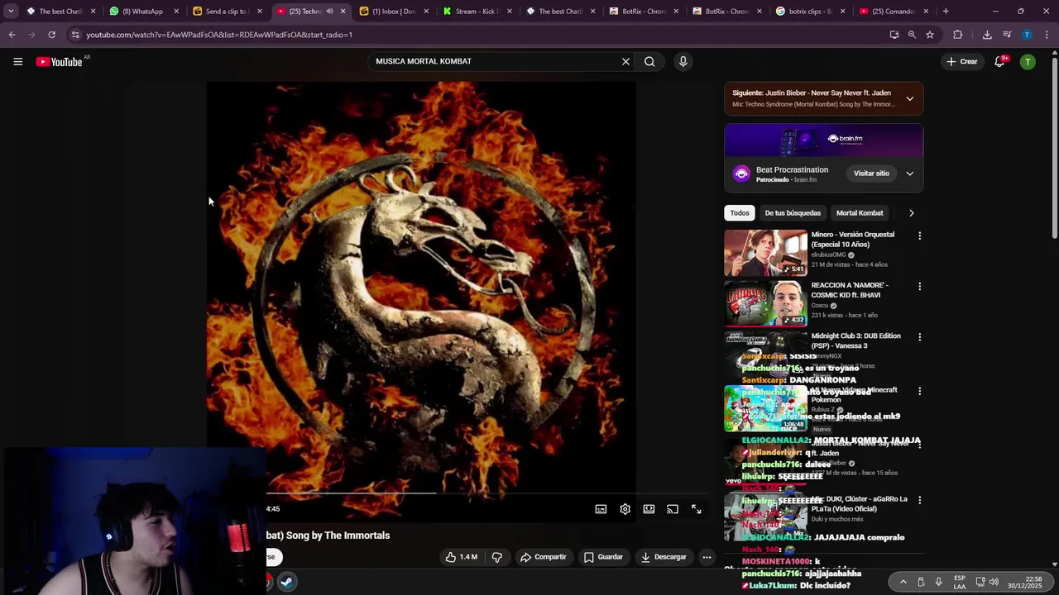Image resolution: width=1059 pixels, height=595 pixels.
Task: Open the install/cast icon in address bar
Action: (x=894, y=35)
